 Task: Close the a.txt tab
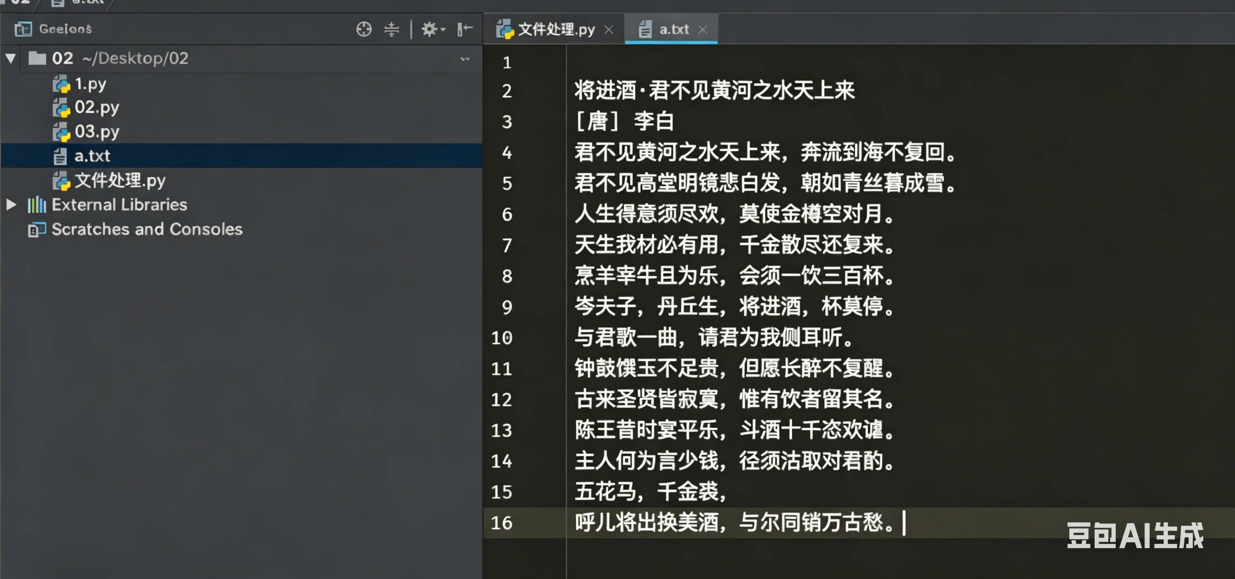(702, 30)
